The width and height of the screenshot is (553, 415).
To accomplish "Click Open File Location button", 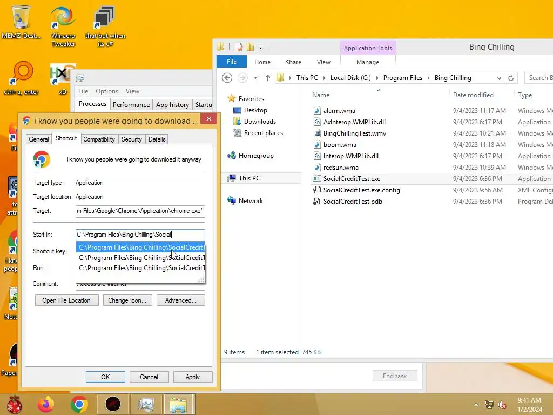I will tap(66, 300).
